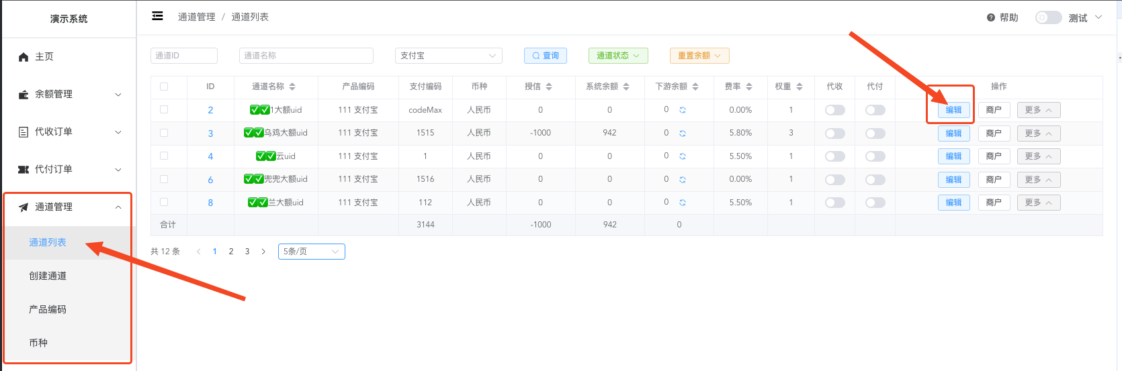Open the 测试 user dropdown arrow
This screenshot has width=1122, height=371.
1098,17
